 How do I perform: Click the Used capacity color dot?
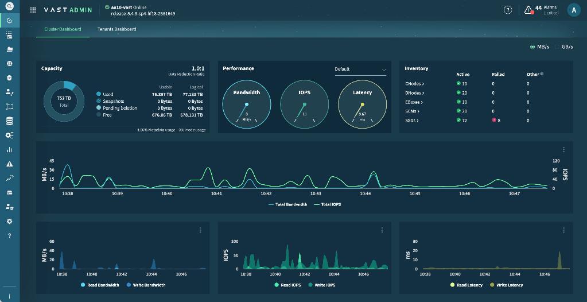99,94
